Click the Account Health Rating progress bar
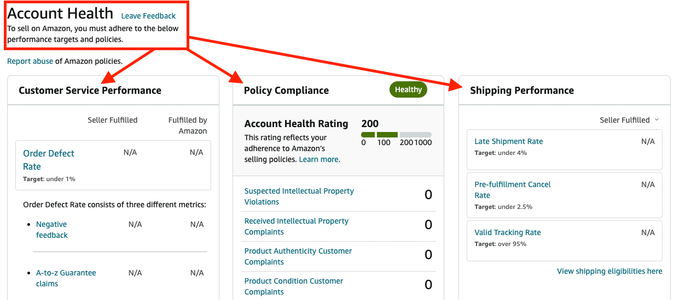Viewport: 680px width, 300px height. click(396, 135)
